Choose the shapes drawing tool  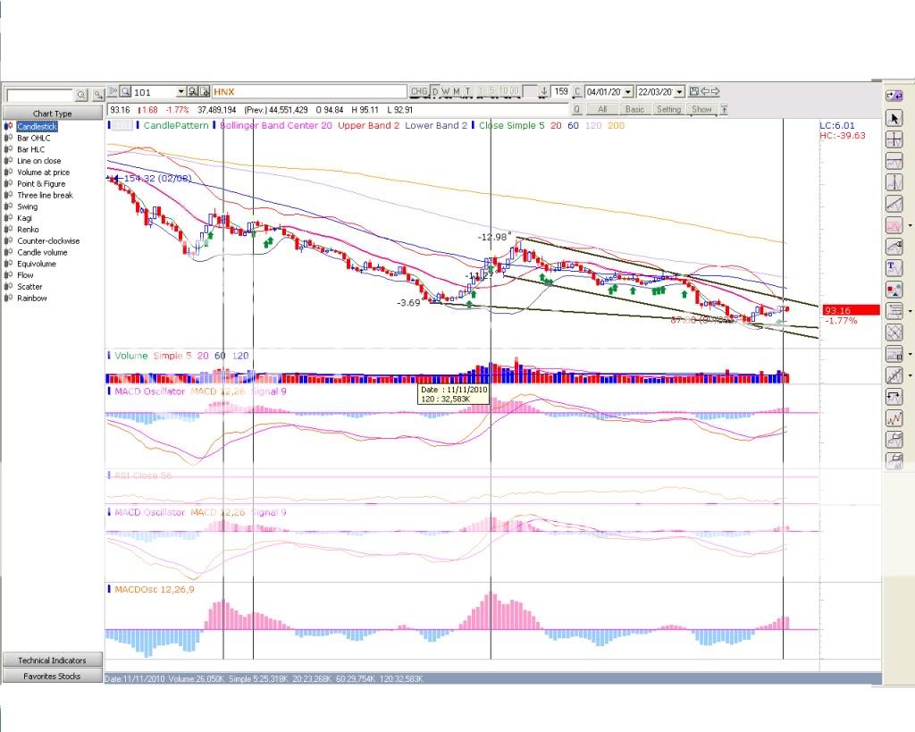[894, 289]
